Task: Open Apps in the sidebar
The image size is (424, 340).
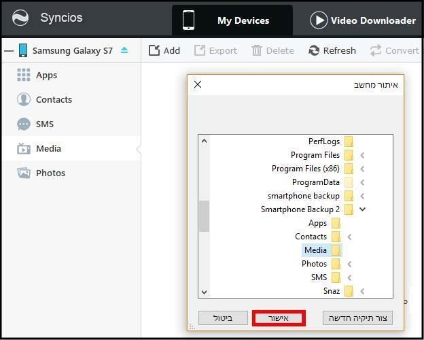Action: coord(71,75)
